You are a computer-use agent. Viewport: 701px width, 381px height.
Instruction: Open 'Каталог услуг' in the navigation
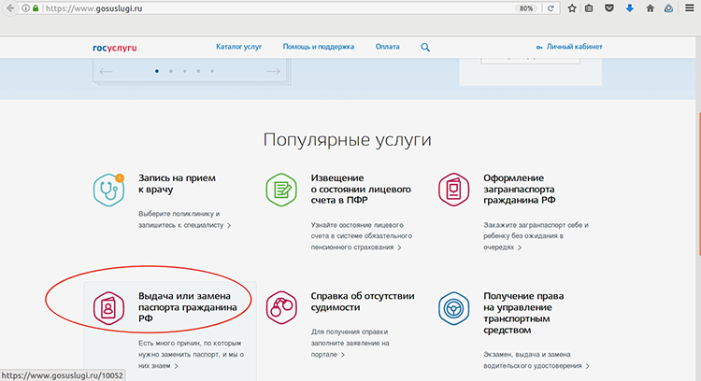point(237,47)
